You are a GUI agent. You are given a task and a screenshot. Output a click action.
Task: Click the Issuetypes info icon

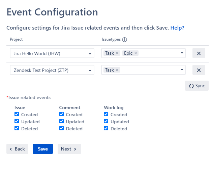[x=124, y=40]
